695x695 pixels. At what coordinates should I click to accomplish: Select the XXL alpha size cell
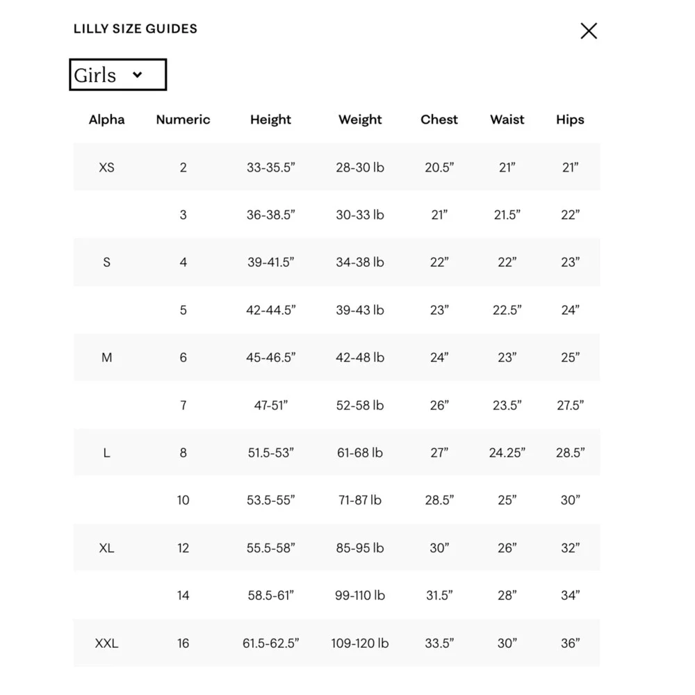point(107,643)
